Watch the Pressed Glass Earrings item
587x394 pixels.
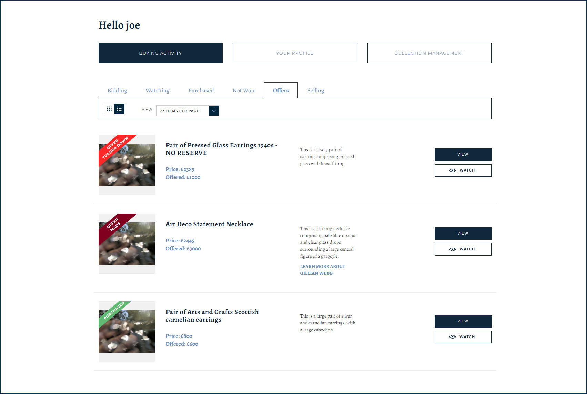tap(463, 170)
